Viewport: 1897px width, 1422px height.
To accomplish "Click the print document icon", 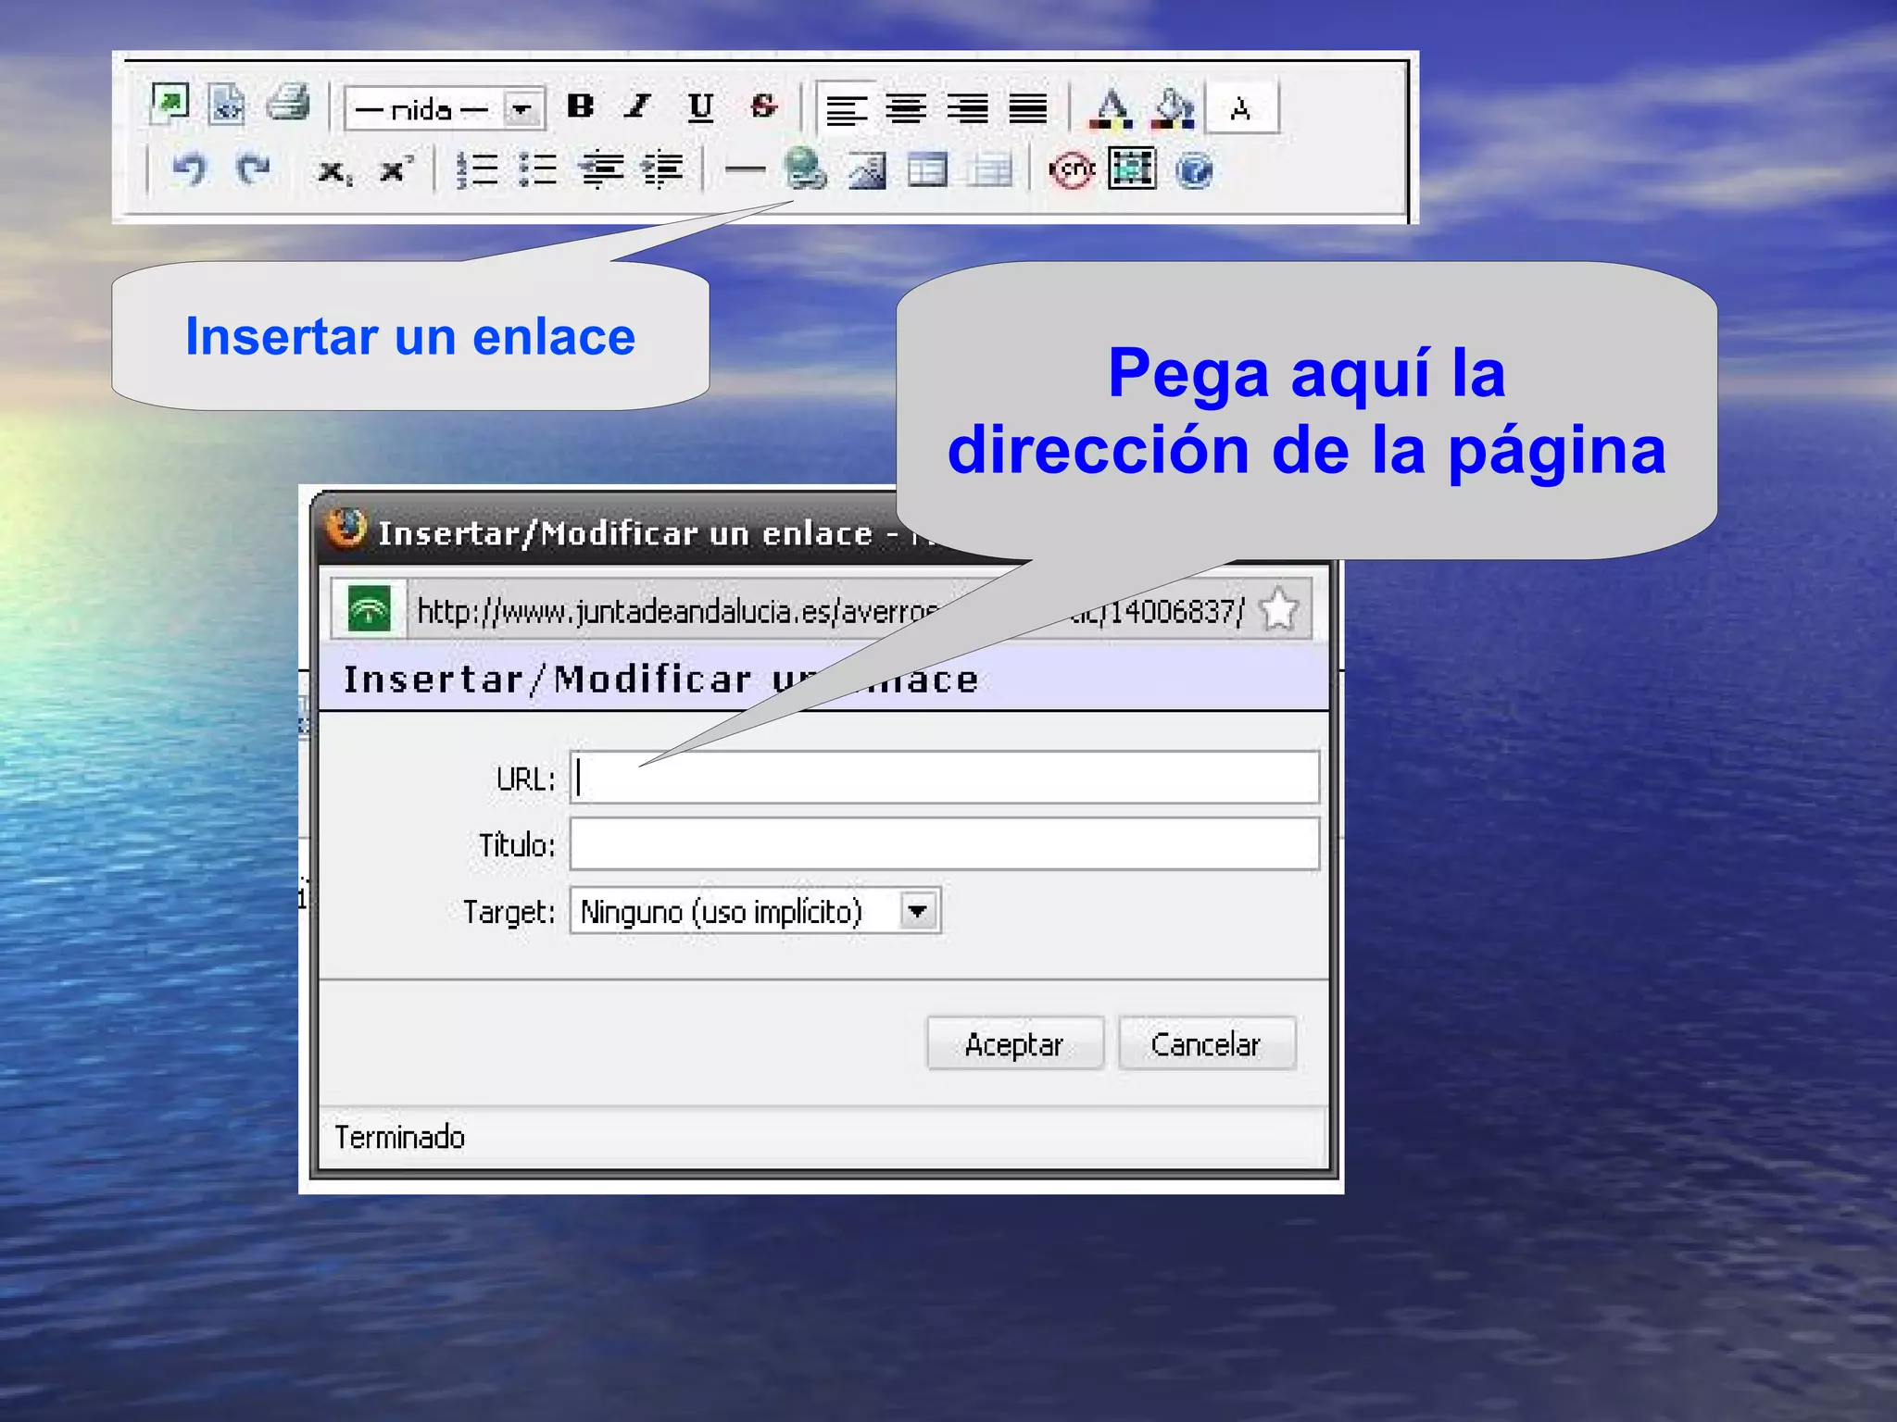I will [x=288, y=104].
